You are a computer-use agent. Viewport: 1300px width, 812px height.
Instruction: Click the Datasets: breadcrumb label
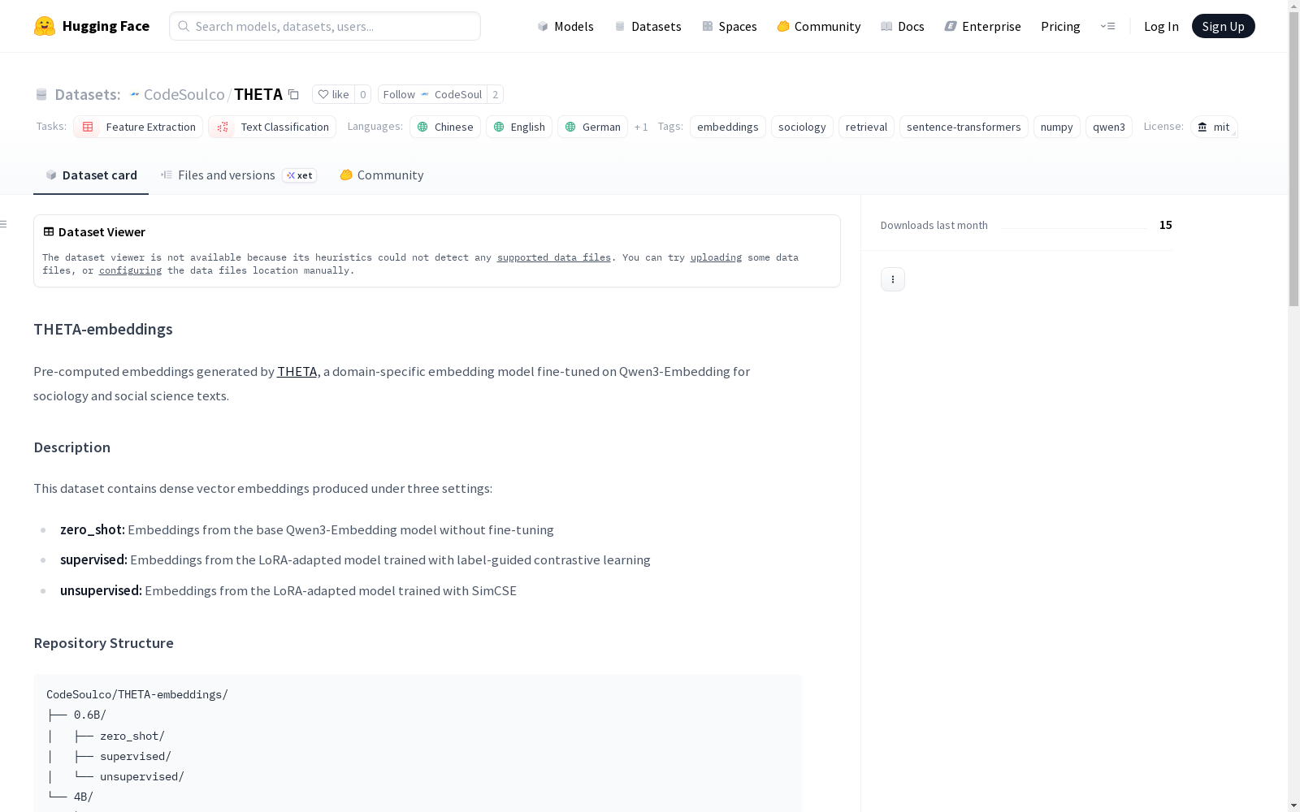tap(87, 94)
